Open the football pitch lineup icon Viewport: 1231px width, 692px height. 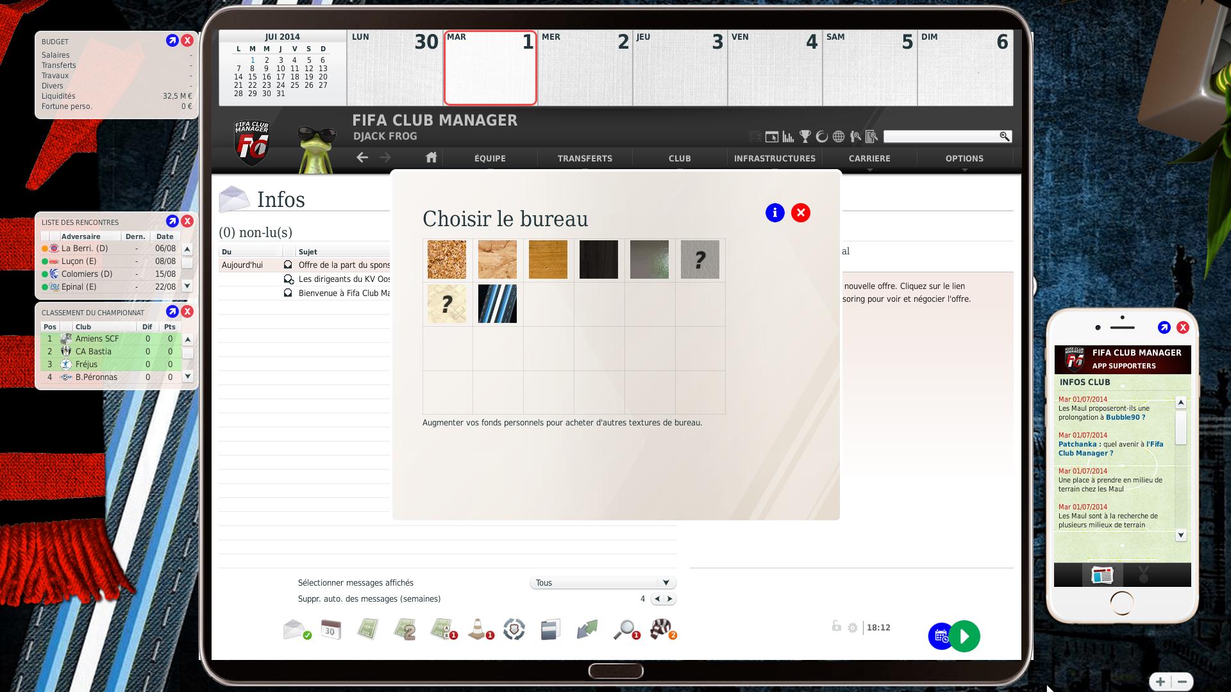(x=368, y=629)
